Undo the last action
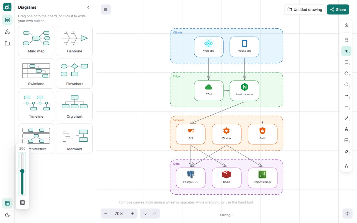 tap(145, 214)
